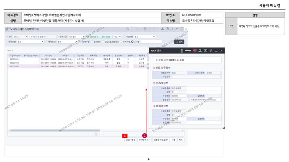
Task: Click the user icon in main window toolbar
Action: (x=163, y=29)
